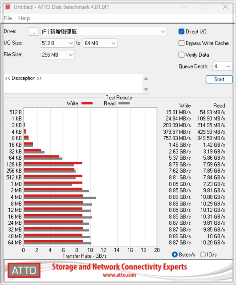This screenshot has width=236, height=285.
Task: Click the 8.78 GB/s write value
Action: 180,165
